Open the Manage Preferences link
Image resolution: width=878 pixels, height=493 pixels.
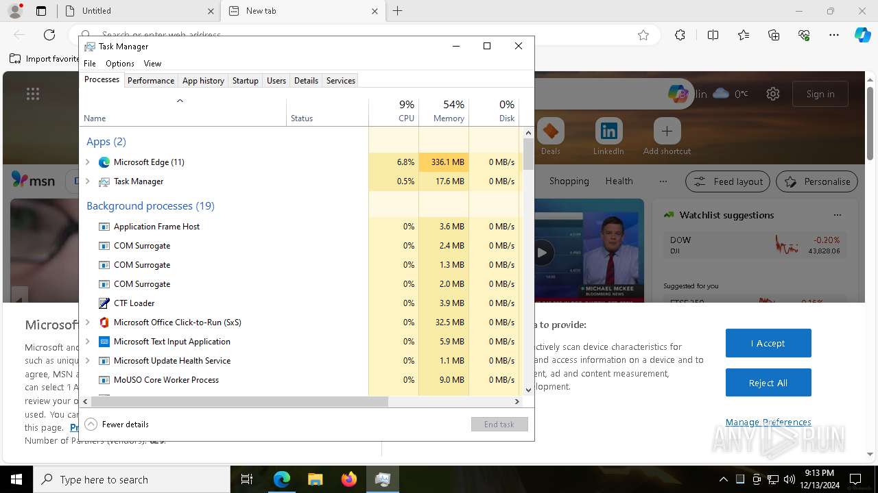[x=768, y=422]
